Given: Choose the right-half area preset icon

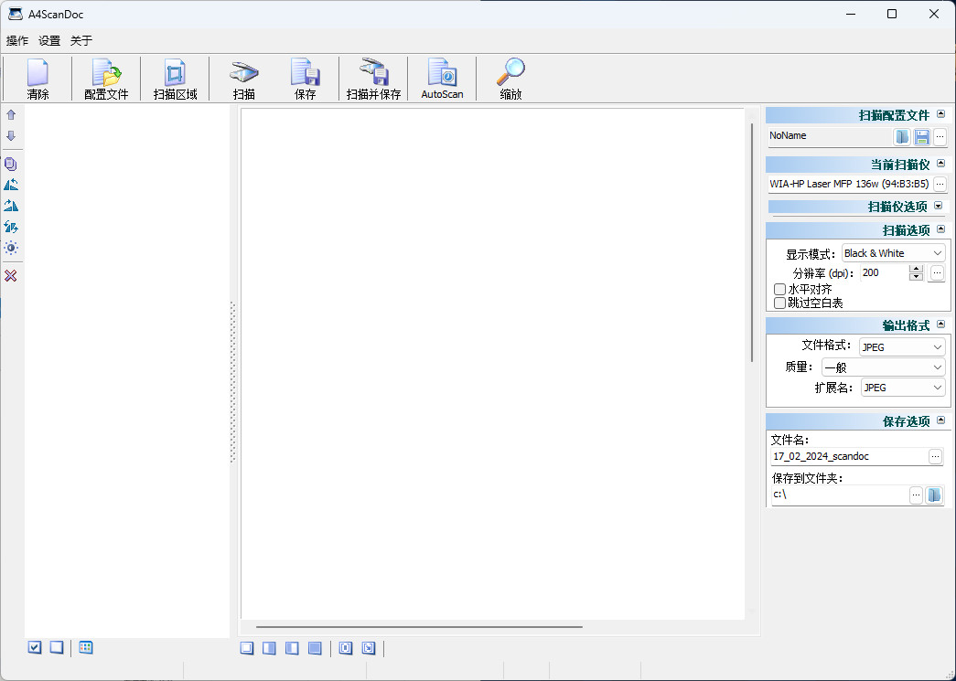Looking at the screenshot, I should (x=270, y=648).
